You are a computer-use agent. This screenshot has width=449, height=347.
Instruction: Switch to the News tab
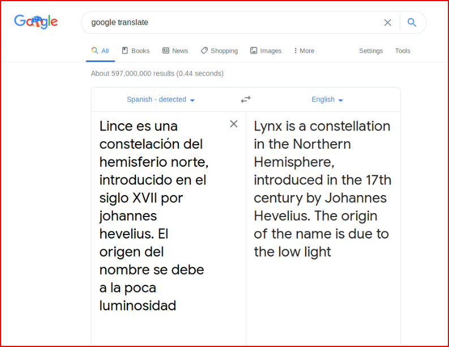coord(176,51)
